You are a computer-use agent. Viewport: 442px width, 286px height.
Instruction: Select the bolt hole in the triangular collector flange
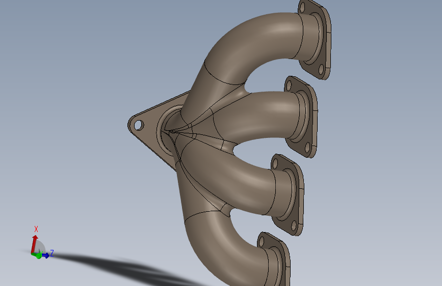coord(138,125)
